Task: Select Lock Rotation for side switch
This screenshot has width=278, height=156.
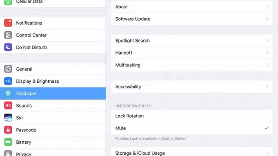Action: (192, 116)
